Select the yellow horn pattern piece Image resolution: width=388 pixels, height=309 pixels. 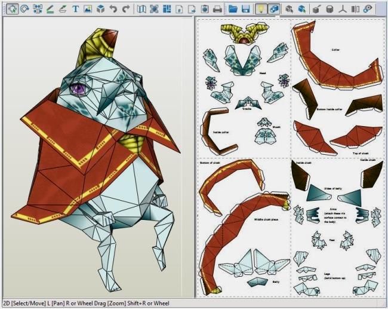point(244,33)
